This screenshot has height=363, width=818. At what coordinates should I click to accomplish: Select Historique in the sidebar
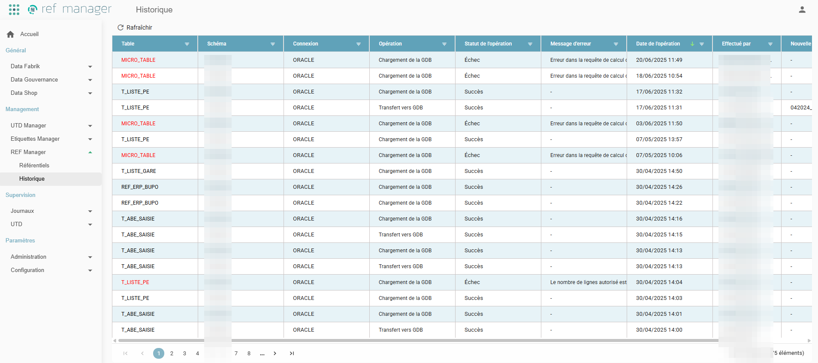click(51, 179)
